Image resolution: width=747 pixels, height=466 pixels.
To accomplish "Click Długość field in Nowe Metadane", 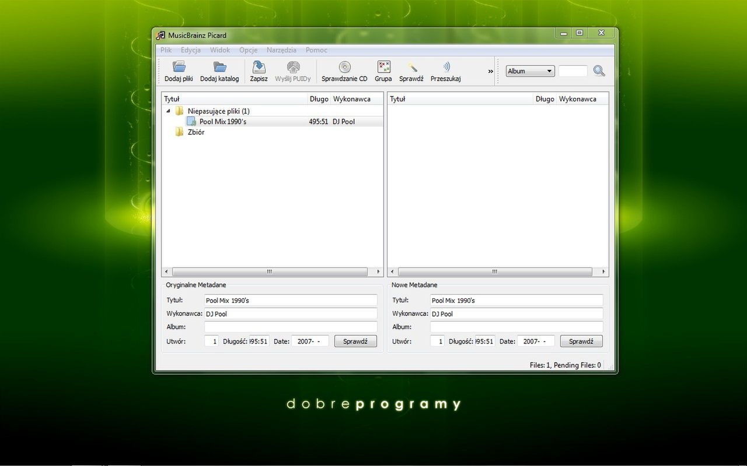I will point(485,341).
